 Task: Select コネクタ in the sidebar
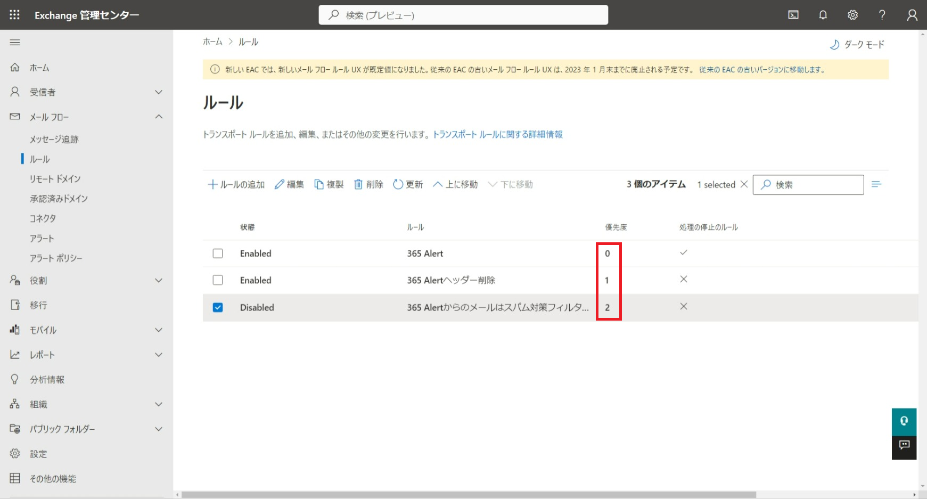click(43, 218)
